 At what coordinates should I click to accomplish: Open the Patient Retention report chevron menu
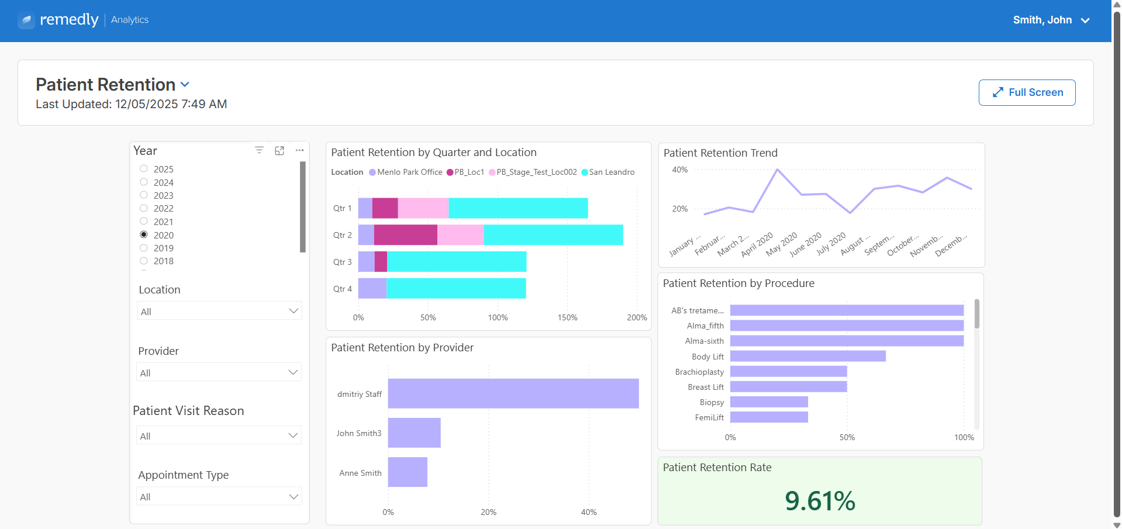pyautogui.click(x=185, y=85)
